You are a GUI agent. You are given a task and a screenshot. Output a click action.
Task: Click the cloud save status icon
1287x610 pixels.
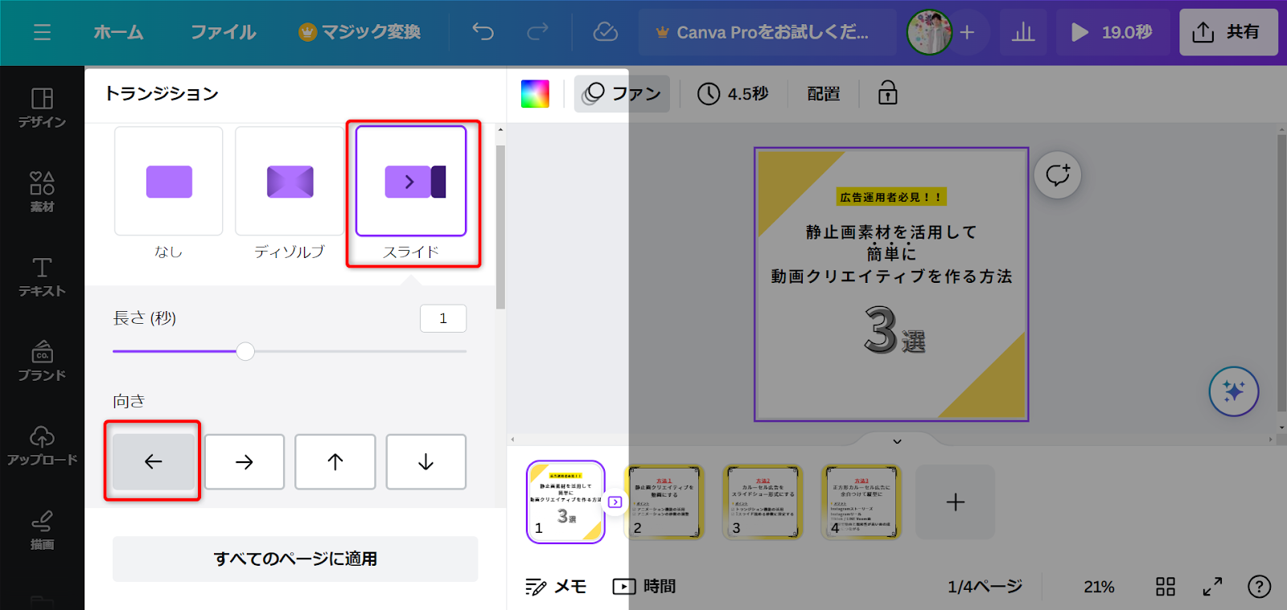pos(605,32)
